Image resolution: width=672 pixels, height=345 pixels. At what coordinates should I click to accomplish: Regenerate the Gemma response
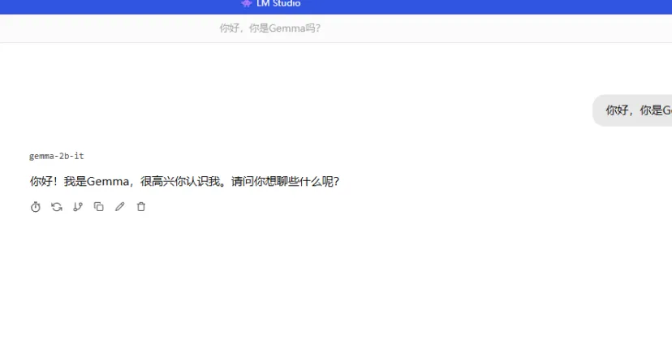tap(57, 207)
